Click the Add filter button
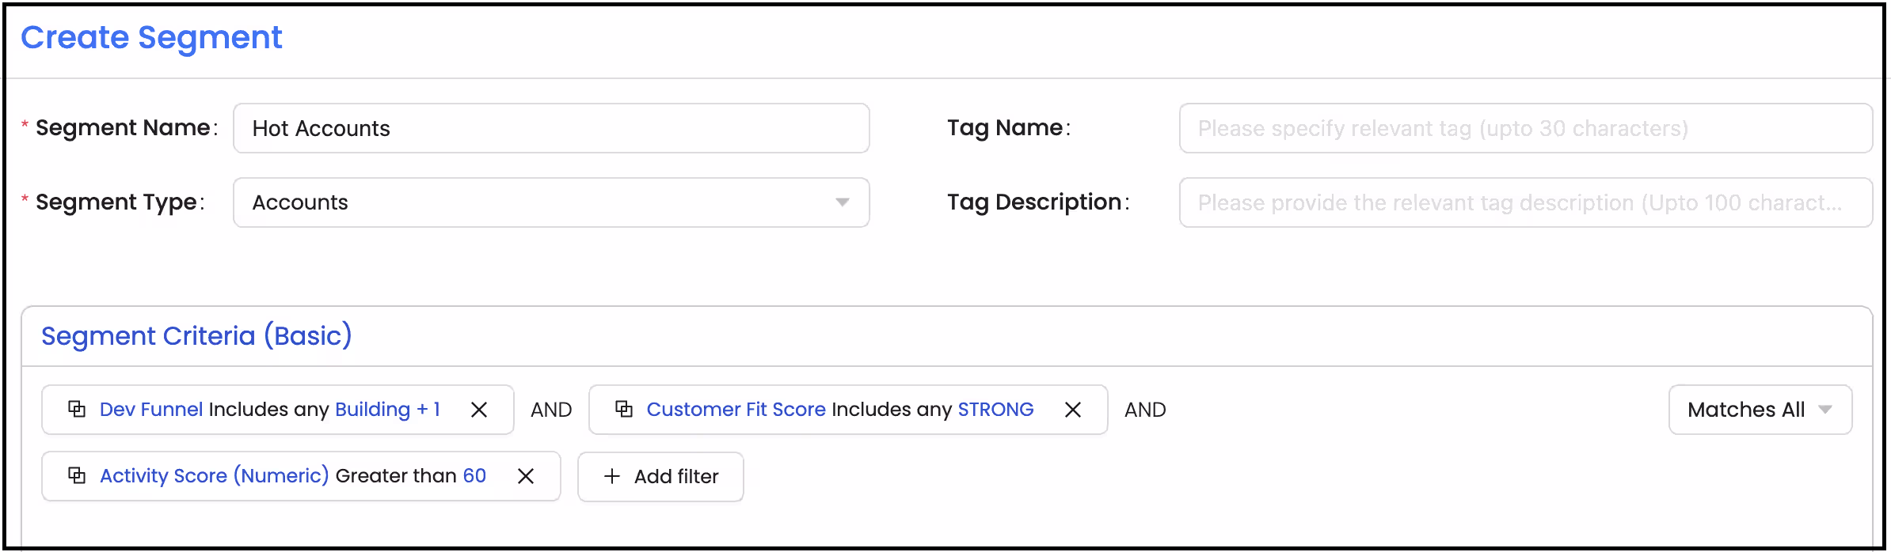The height and width of the screenshot is (552, 1891). (660, 476)
